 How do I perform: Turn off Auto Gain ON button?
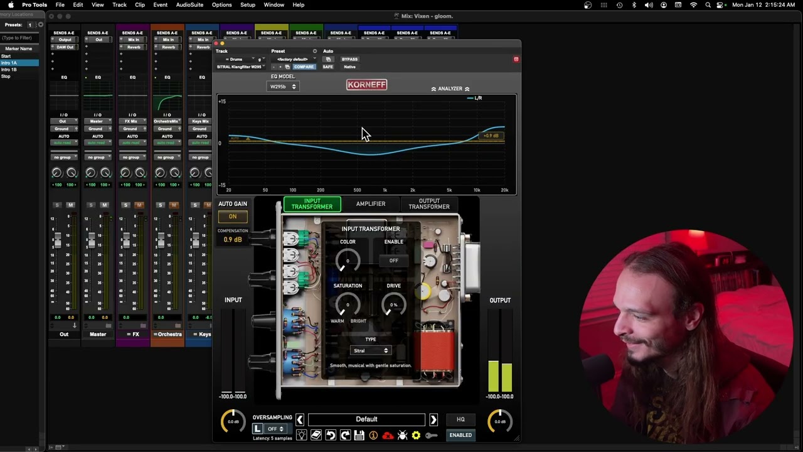[x=233, y=217]
